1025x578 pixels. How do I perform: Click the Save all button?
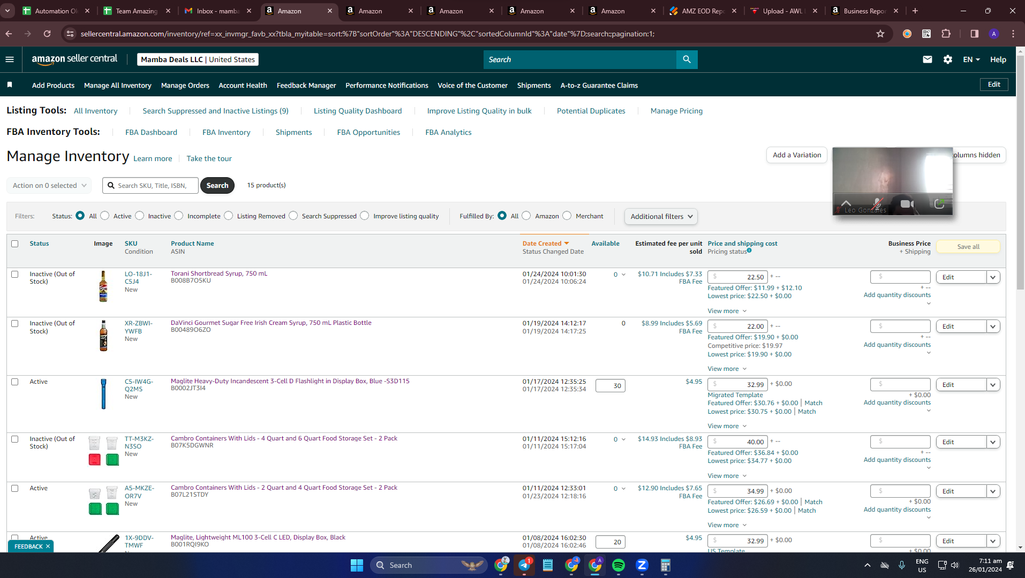point(968,247)
